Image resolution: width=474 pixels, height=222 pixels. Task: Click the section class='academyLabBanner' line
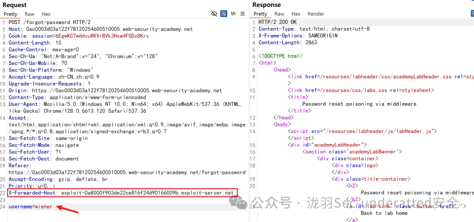pyautogui.click(x=352, y=152)
